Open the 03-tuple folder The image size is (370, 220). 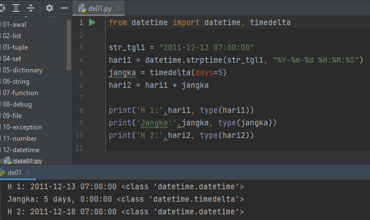click(x=15, y=47)
